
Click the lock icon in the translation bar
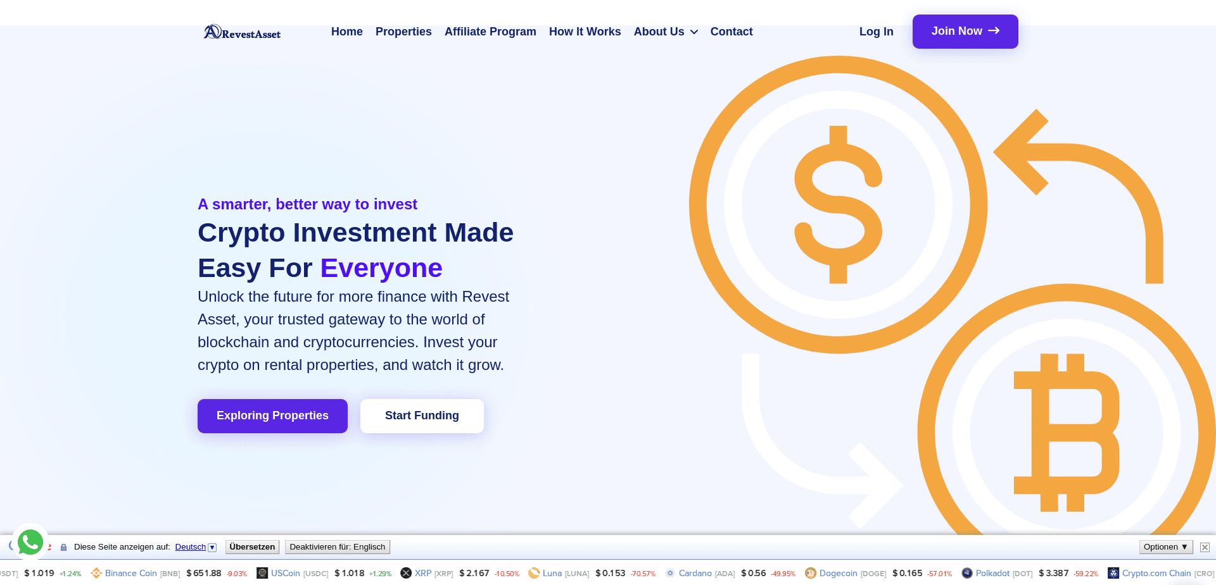pos(63,547)
